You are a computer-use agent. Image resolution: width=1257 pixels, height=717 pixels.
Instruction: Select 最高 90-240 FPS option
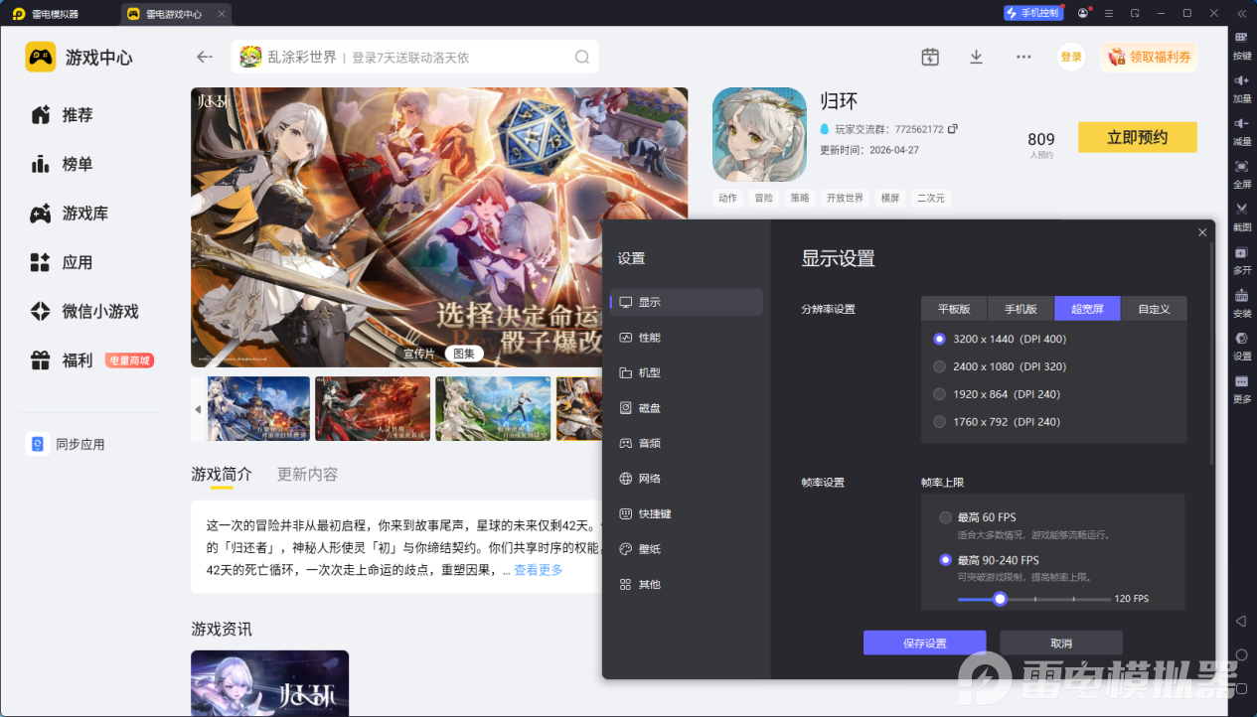click(x=989, y=560)
